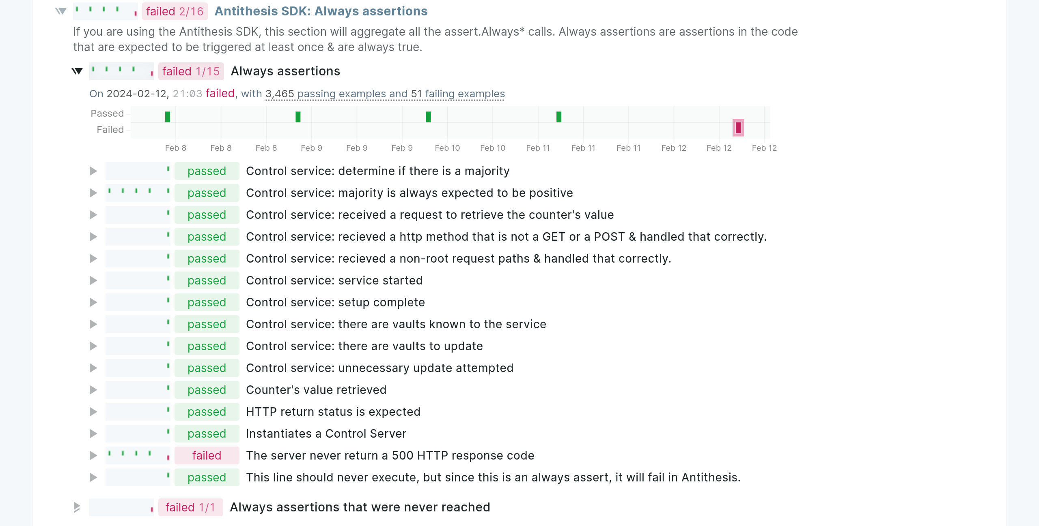
Task: Click history sparkline for 'majority is always expected'
Action: pos(138,193)
